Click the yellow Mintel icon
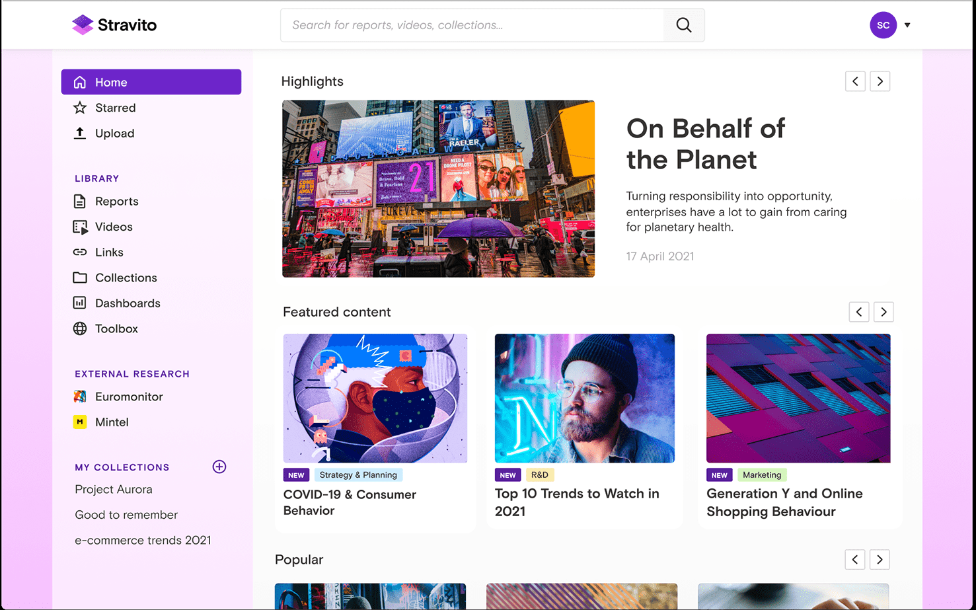 tap(80, 422)
